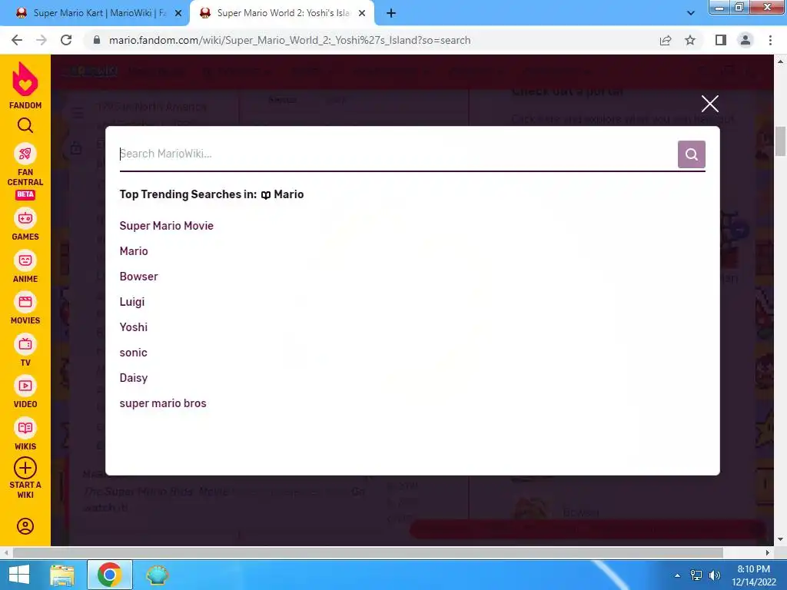Screen dimensions: 787x590
Task: View site info lock icon
Action: 97,40
